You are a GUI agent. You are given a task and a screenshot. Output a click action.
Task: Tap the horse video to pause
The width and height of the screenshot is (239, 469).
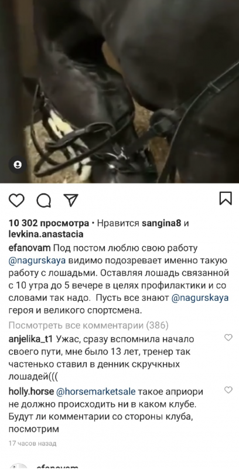pyautogui.click(x=119, y=91)
